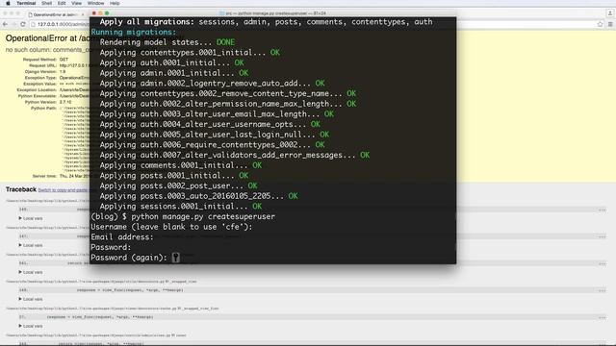This screenshot has height=346, width=616.
Task: Open the browser profile button
Action: coord(610,13)
